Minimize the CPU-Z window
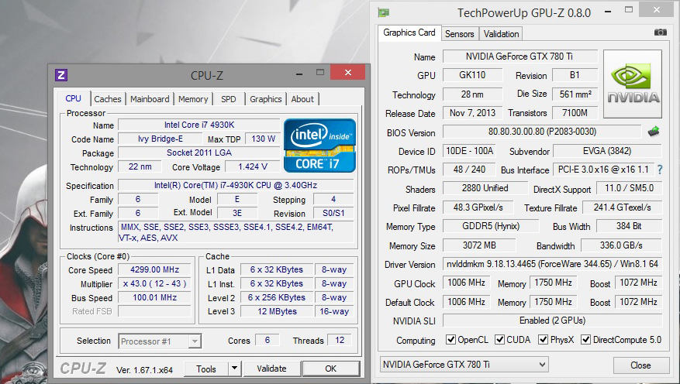The width and height of the screenshot is (680, 384). [299, 74]
